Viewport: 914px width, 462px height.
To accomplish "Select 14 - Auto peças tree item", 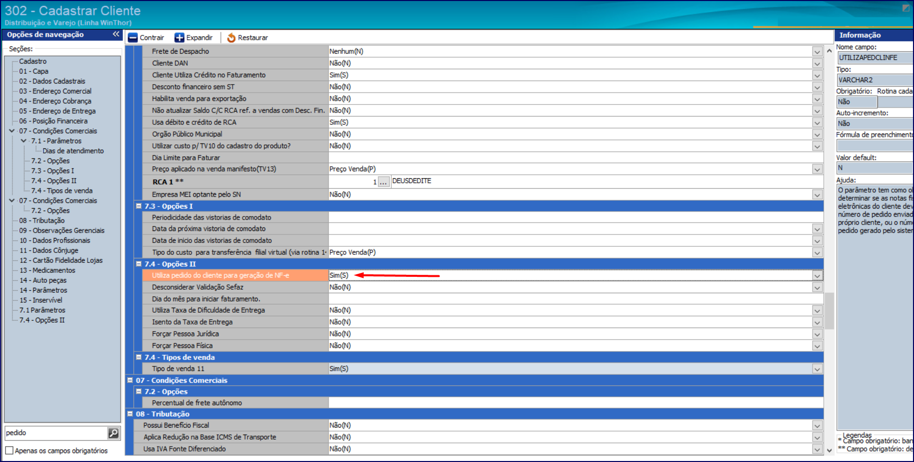I will point(43,280).
